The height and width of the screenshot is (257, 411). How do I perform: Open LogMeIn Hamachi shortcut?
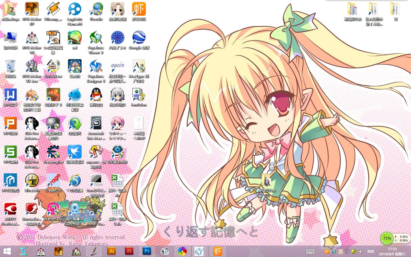click(x=75, y=14)
